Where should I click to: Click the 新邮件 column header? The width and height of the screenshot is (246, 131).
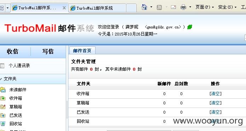click(164, 84)
